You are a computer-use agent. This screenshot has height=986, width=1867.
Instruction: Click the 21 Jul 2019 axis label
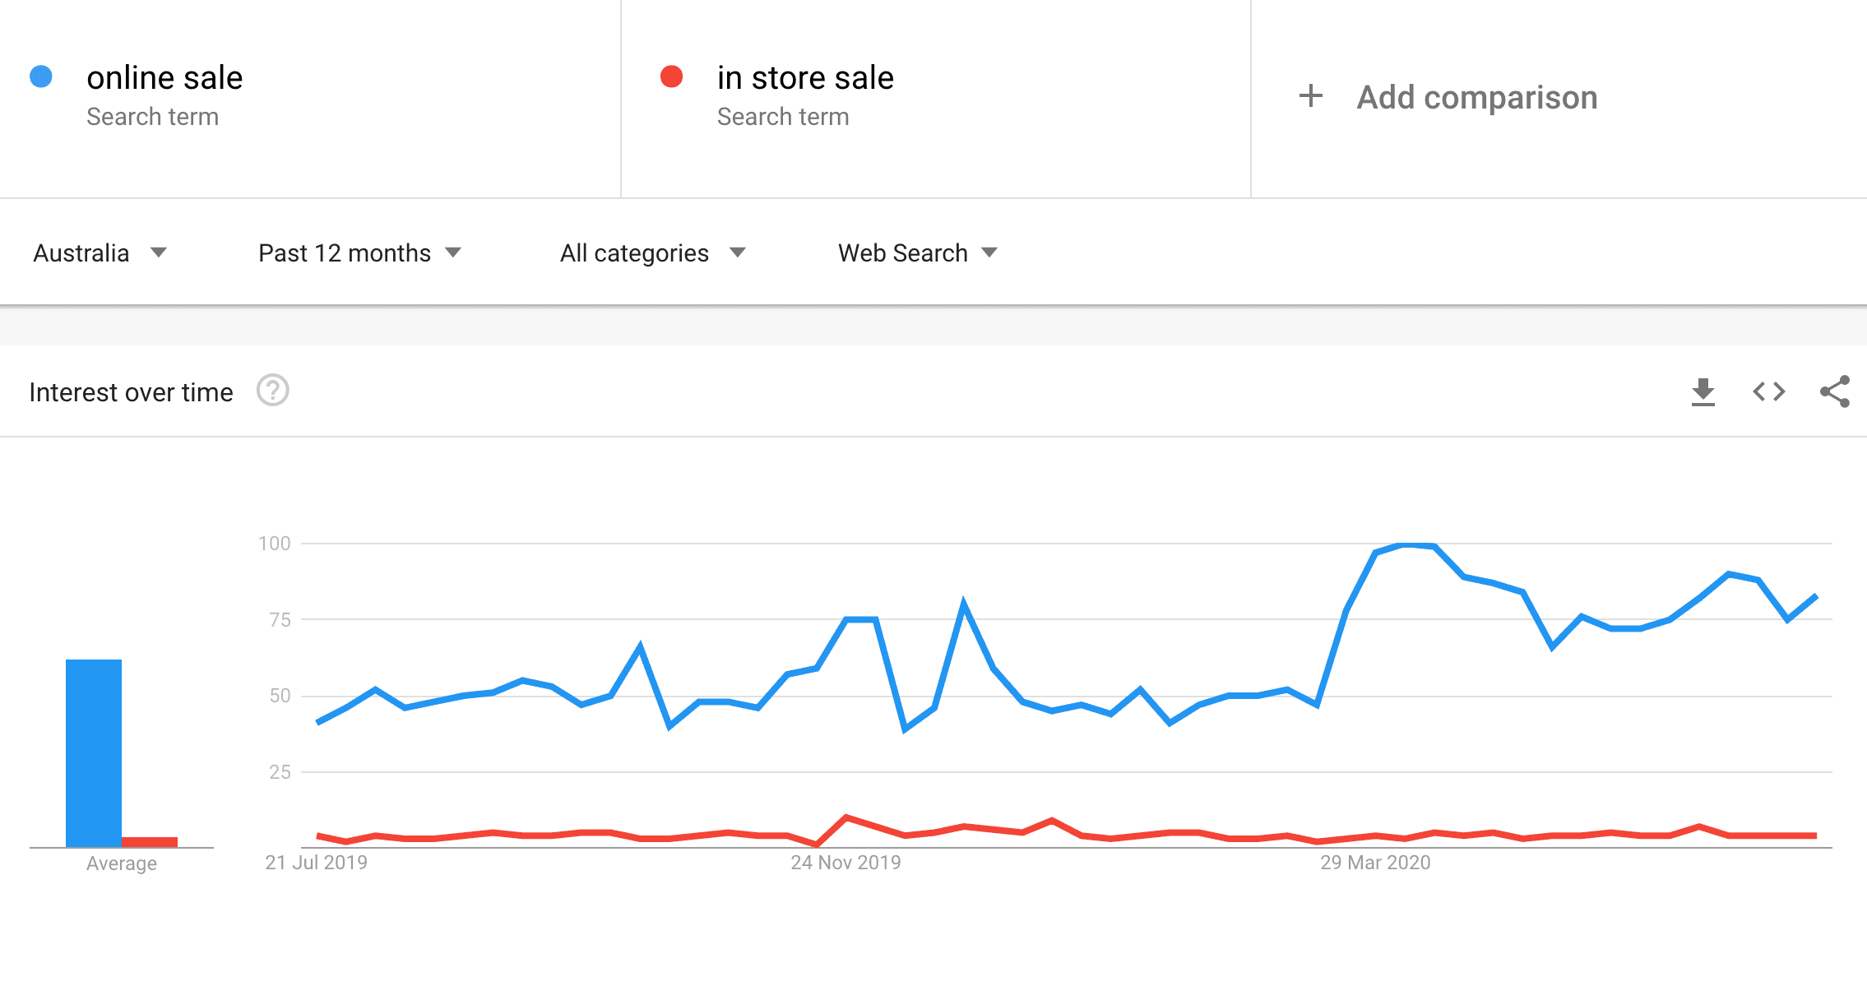316,863
